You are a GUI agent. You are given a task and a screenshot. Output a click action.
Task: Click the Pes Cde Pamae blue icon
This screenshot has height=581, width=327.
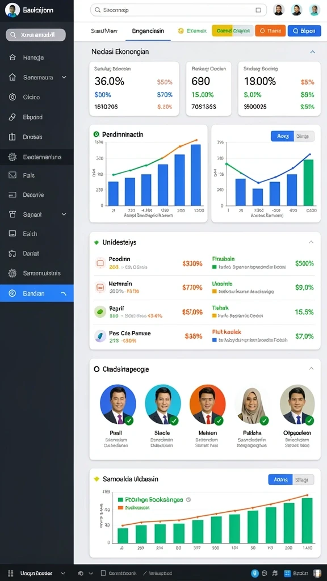pyautogui.click(x=100, y=336)
